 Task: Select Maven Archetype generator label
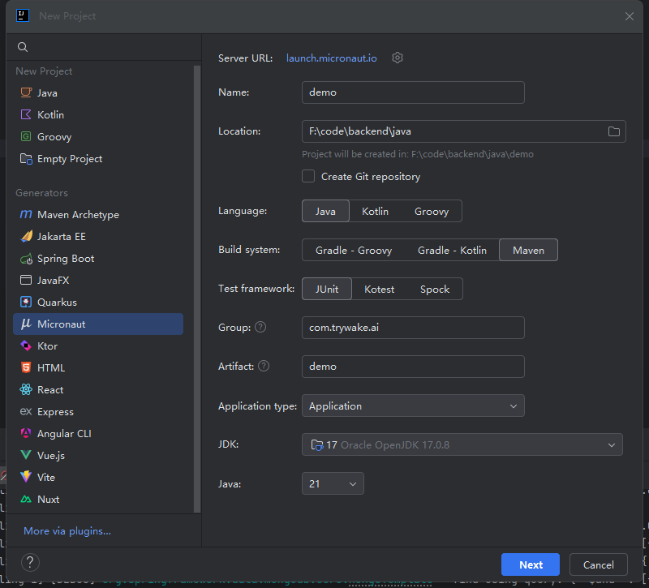(x=78, y=214)
